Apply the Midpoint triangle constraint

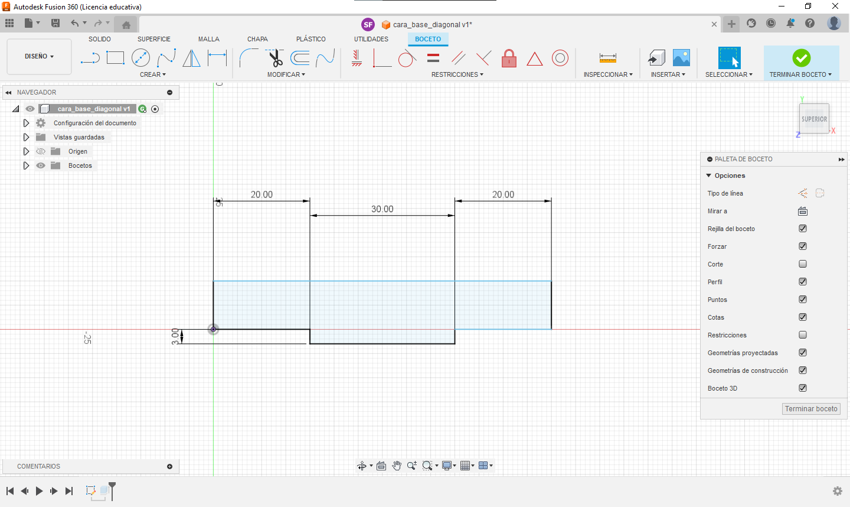coord(534,58)
